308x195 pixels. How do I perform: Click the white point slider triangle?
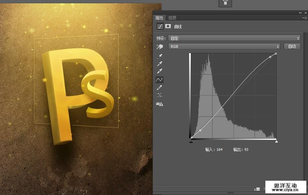pos(276,142)
